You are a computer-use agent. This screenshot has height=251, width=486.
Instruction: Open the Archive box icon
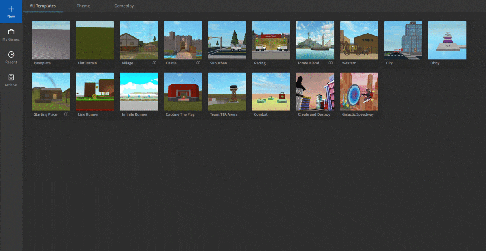(11, 77)
